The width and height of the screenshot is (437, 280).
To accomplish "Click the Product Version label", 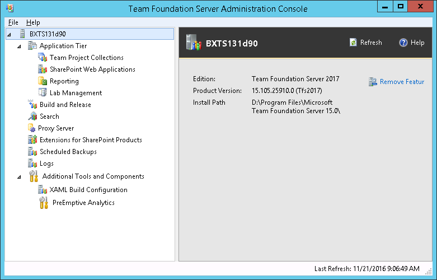I will tap(217, 91).
